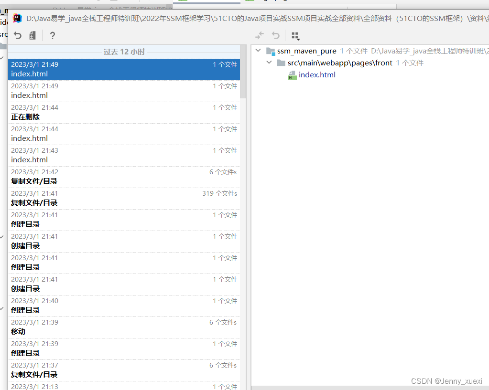Select the 21:39 创建目录 revision
The height and width of the screenshot is (390, 489).
124,349
